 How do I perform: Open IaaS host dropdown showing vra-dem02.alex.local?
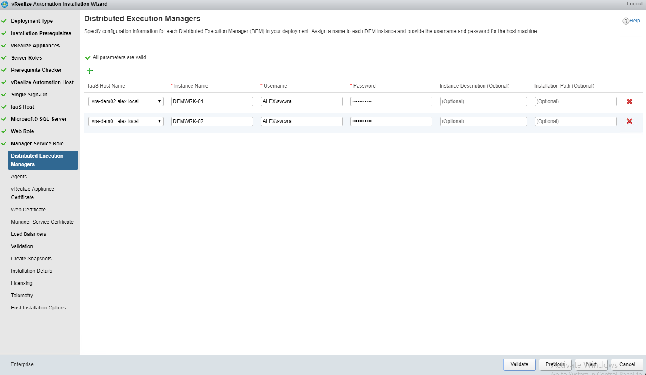[126, 101]
